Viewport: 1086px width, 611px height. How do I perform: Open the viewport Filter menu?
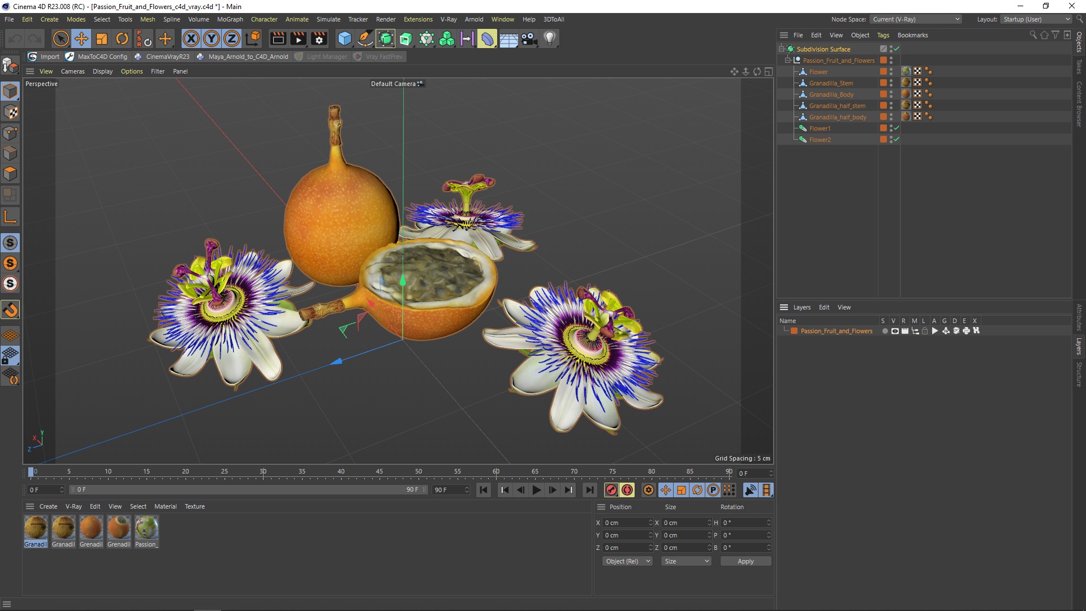coord(158,71)
